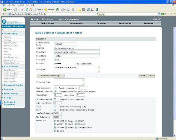The image size is (176, 140).
Task: Click the page icon in the address bar
Action: pyautogui.click(x=10, y=14)
